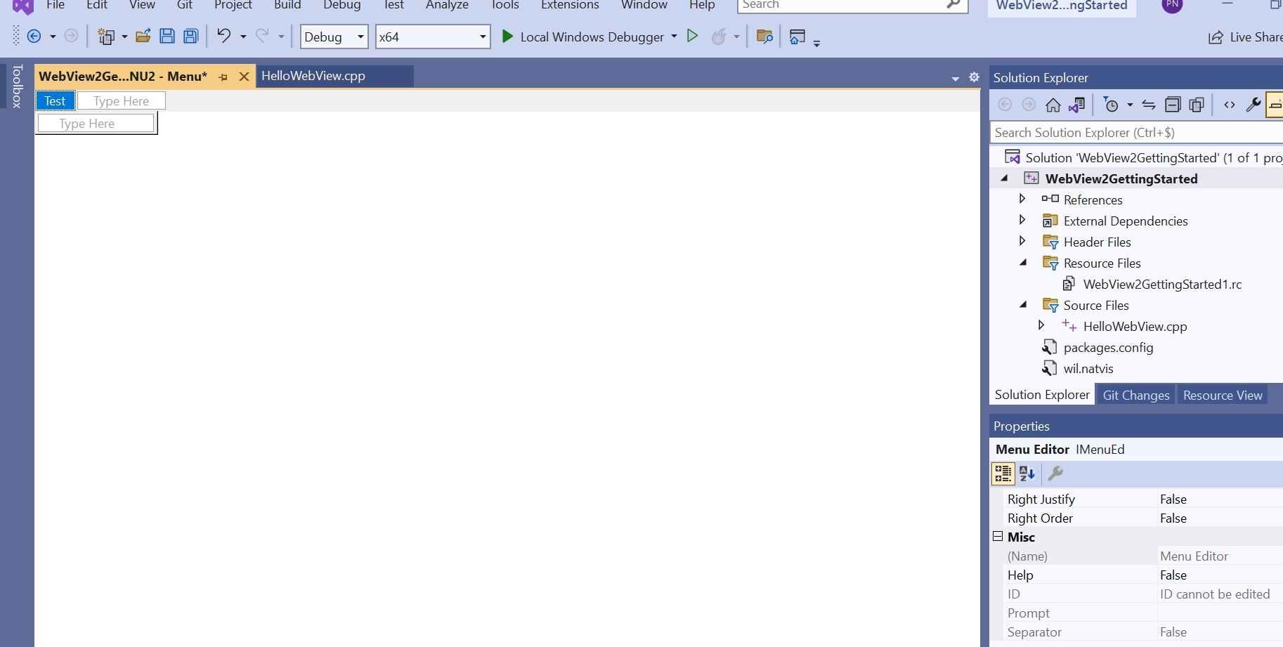Screen dimensions: 1283x647
Task: Click the Undo icon
Action: coord(224,36)
